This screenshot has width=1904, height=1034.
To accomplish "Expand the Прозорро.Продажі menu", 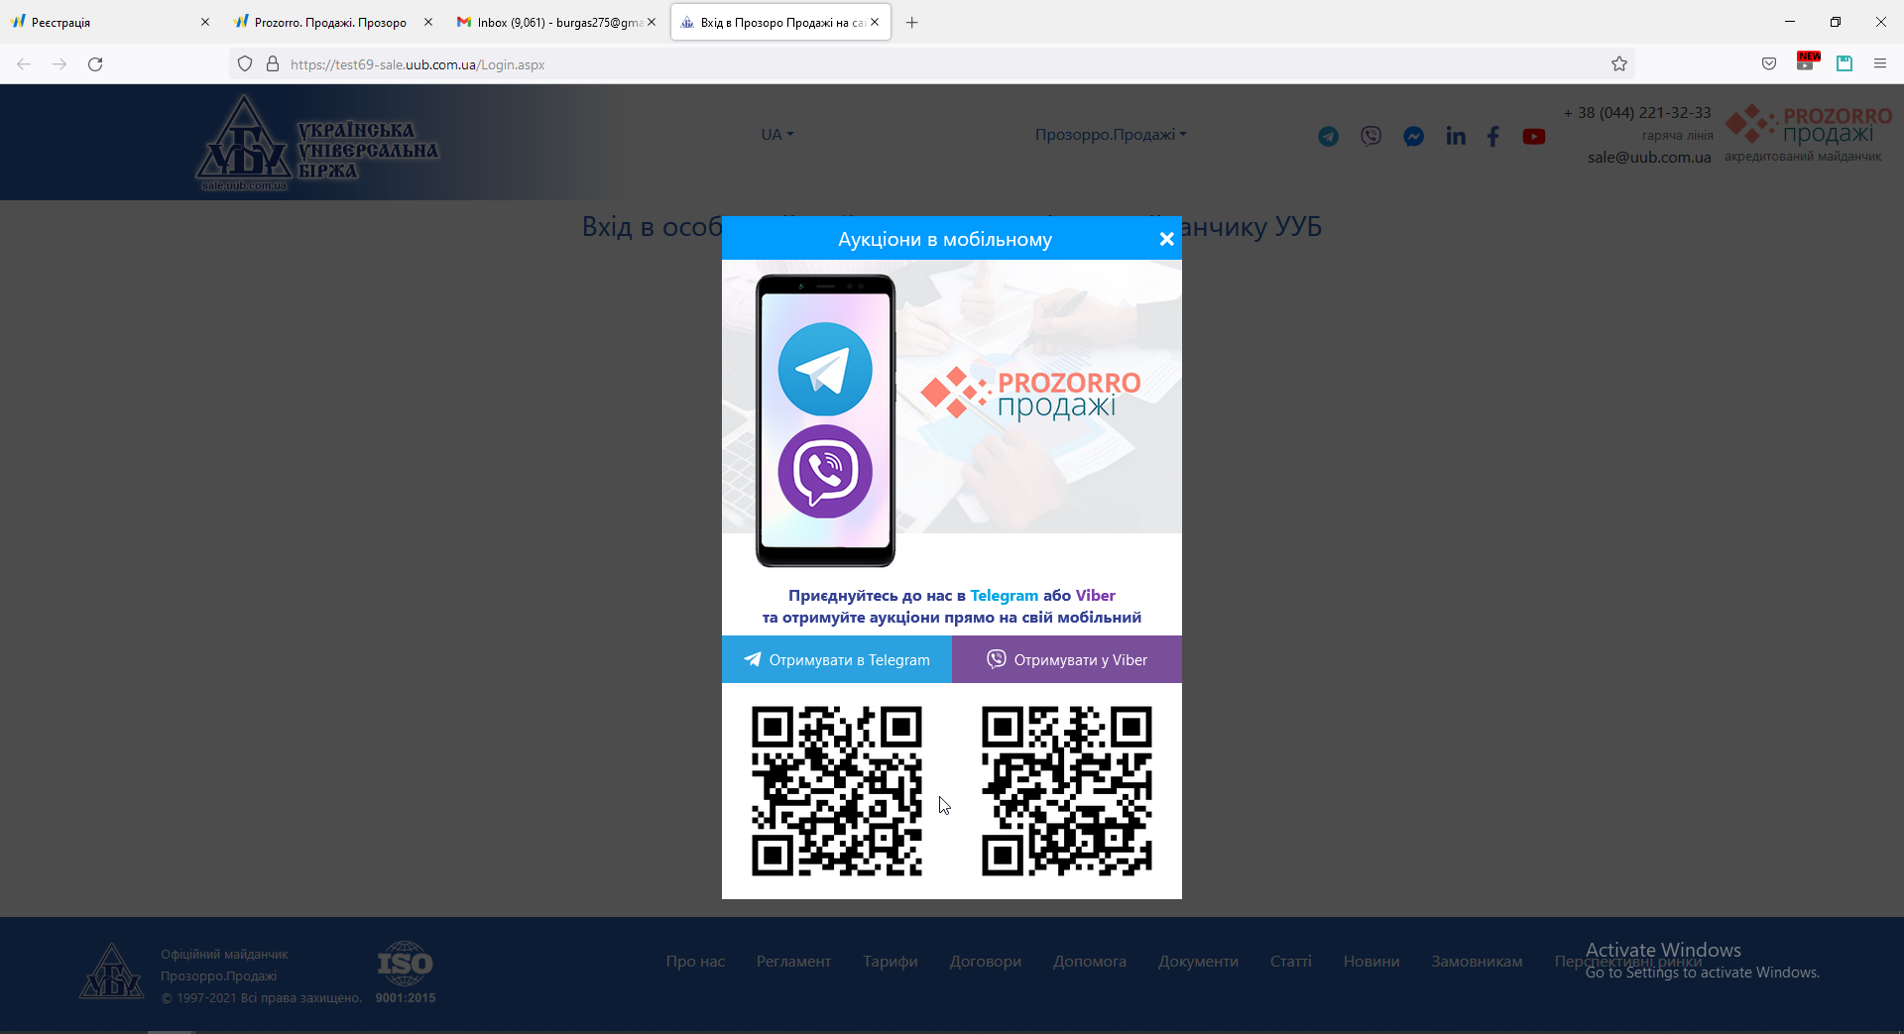I will coord(1111,134).
